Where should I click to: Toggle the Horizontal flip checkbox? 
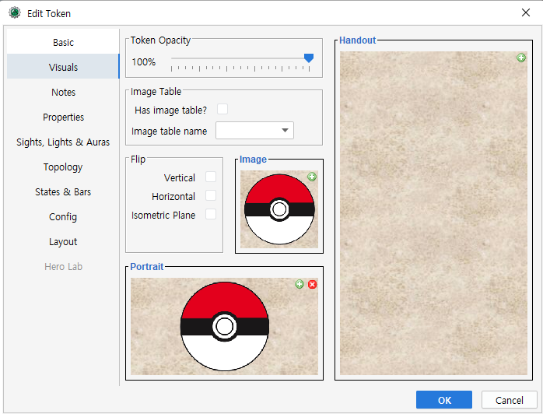coord(211,195)
